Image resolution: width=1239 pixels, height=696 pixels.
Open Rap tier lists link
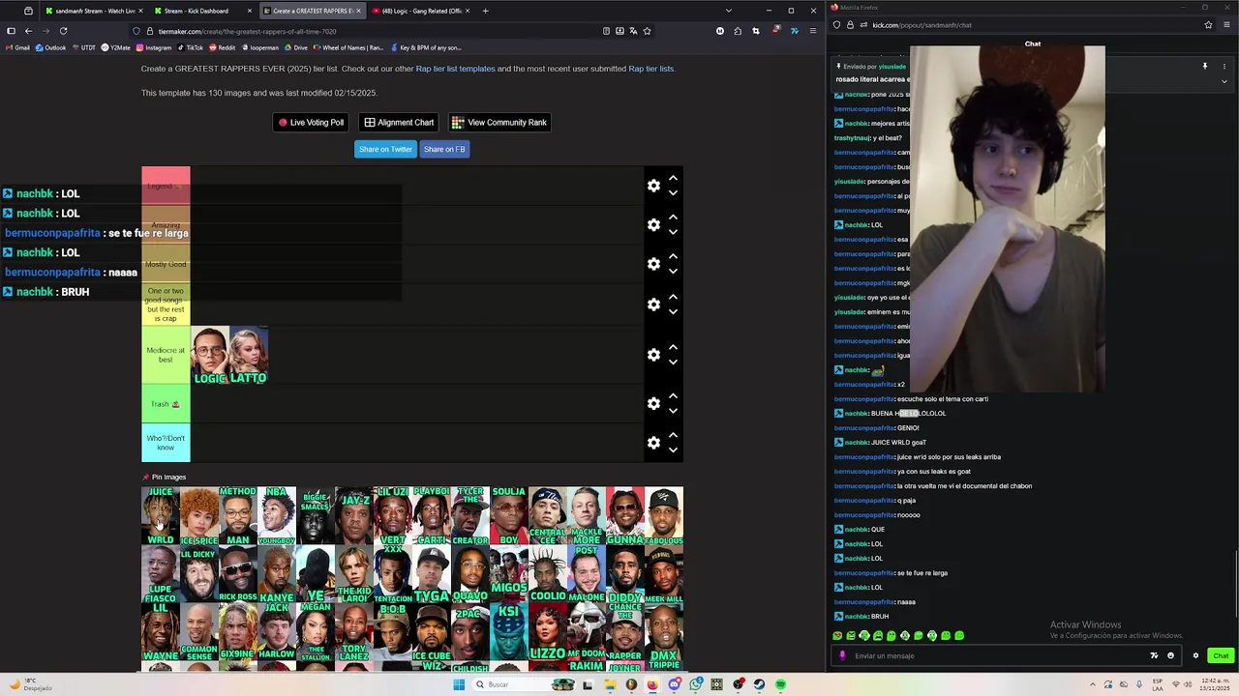(650, 69)
